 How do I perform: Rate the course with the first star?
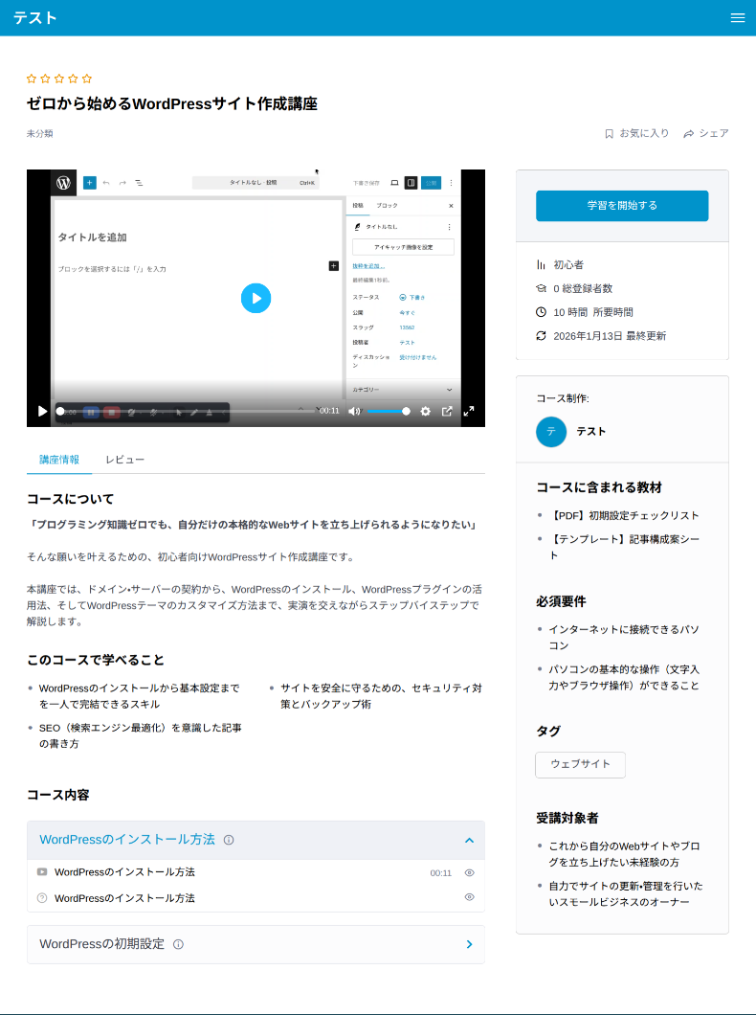(31, 79)
